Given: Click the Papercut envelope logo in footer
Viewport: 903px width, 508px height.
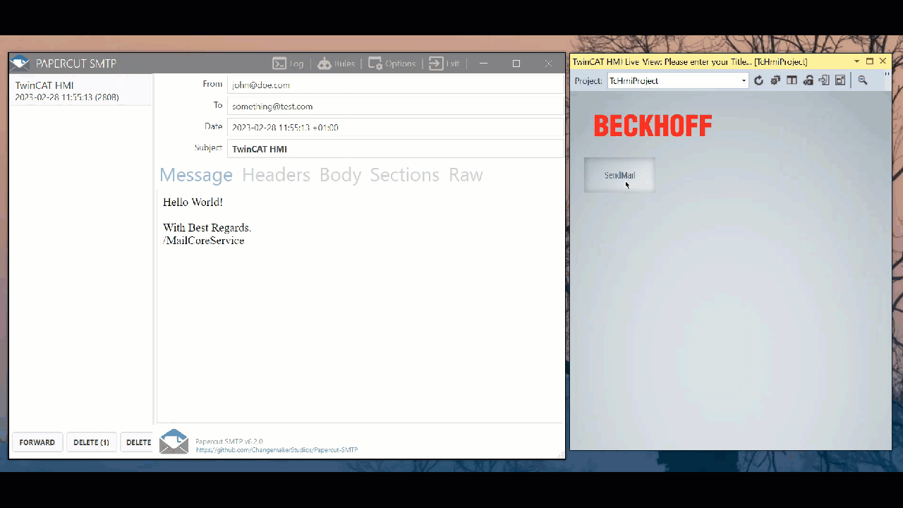Looking at the screenshot, I should (174, 442).
